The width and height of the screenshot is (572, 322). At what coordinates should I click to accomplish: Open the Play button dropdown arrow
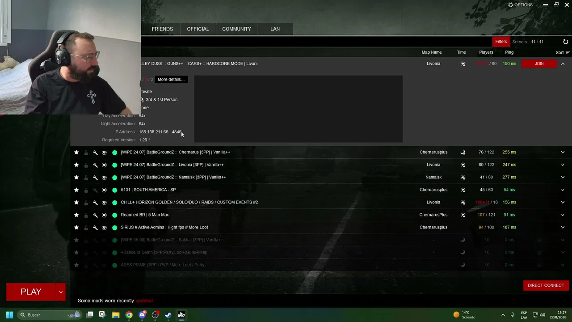(x=61, y=292)
